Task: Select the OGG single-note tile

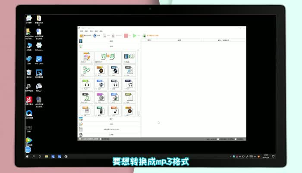Action: point(115,111)
